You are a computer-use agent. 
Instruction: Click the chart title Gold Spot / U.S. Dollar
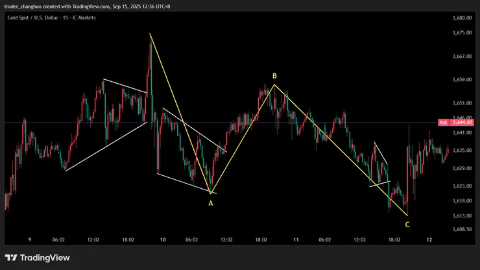coord(32,18)
